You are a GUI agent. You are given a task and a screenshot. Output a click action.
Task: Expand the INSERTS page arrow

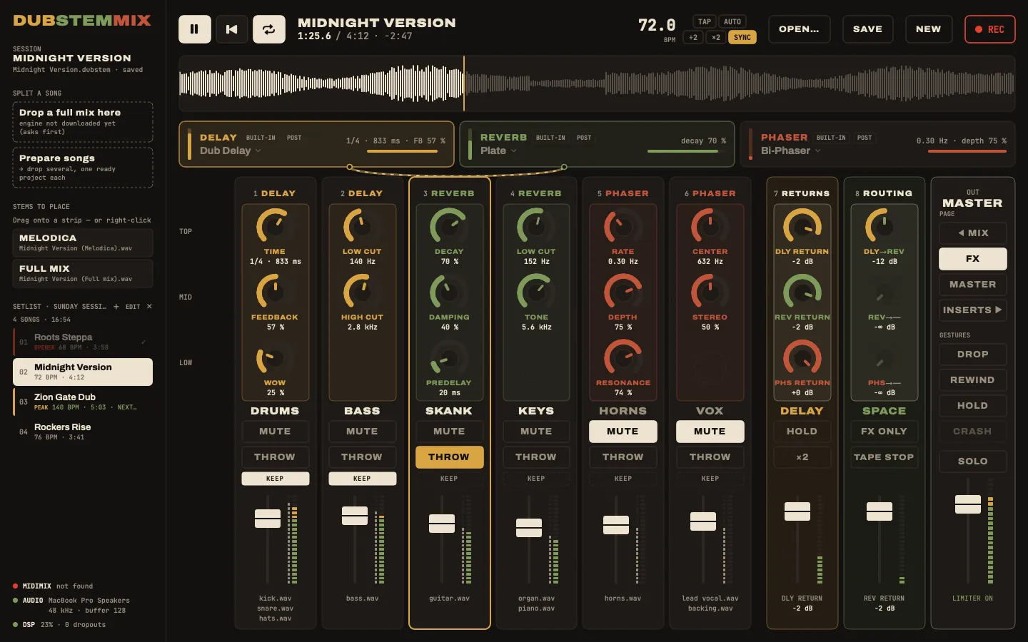click(973, 310)
